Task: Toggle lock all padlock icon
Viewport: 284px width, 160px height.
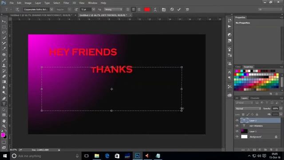Action: click(257, 115)
